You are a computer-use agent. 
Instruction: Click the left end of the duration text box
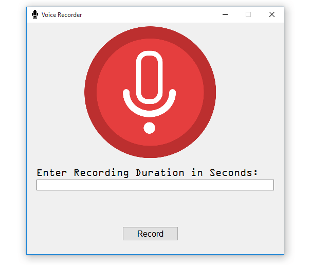coord(41,185)
